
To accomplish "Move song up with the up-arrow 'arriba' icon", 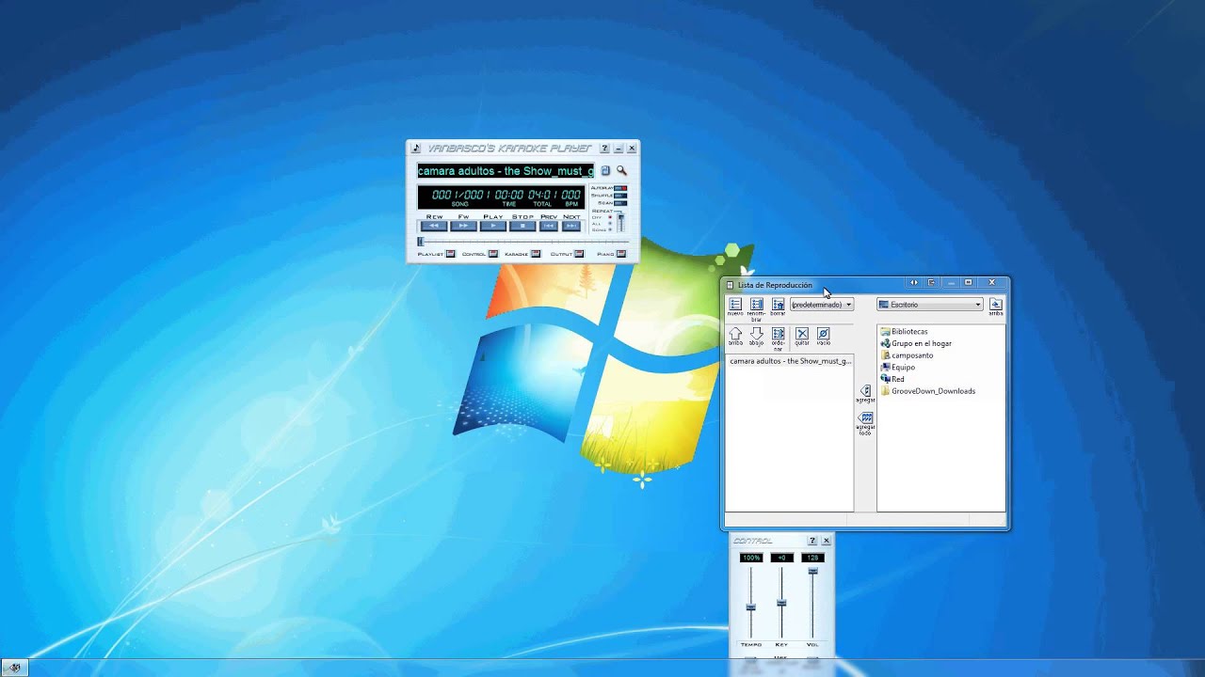I will click(x=735, y=334).
